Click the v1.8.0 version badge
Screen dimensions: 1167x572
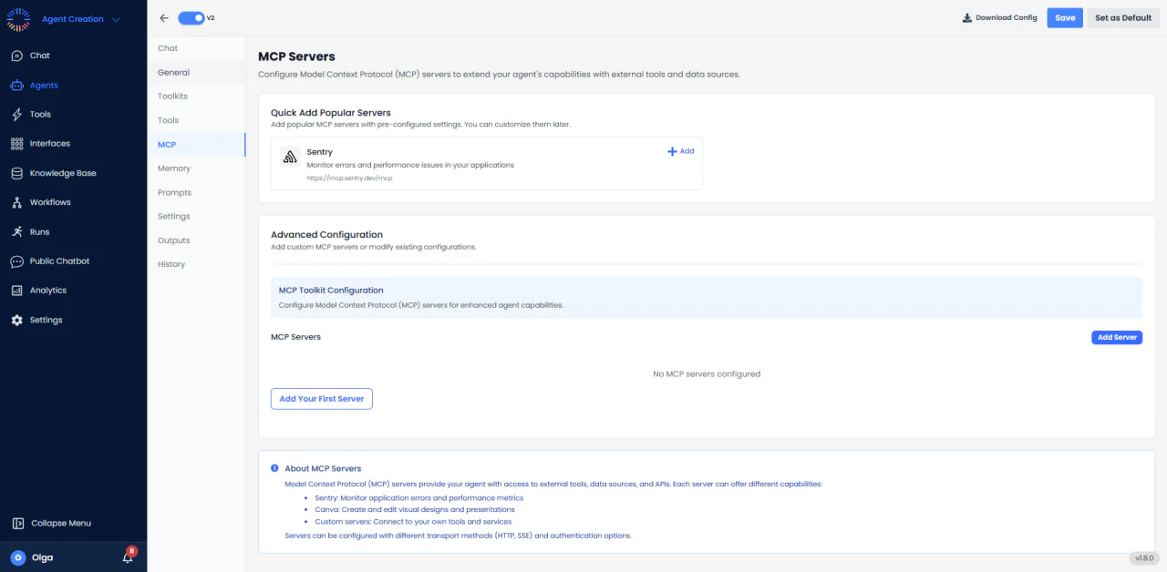click(1143, 558)
